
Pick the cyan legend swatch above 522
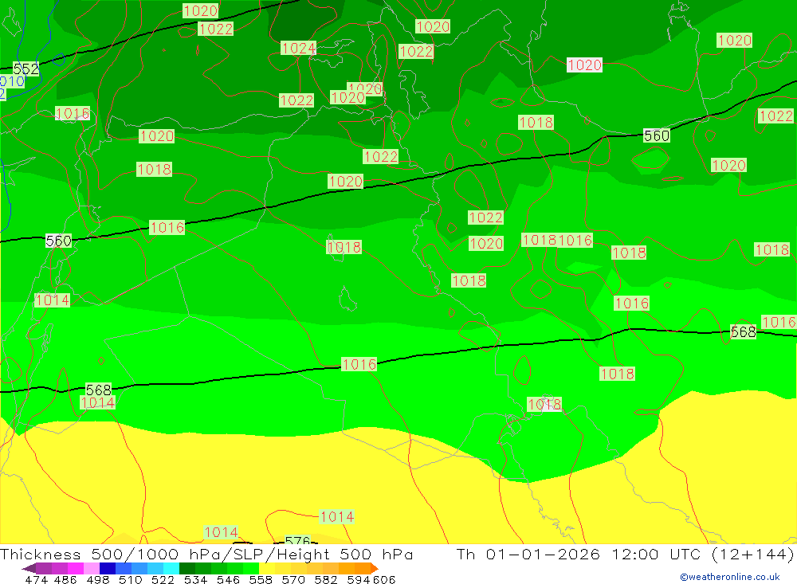pos(171,568)
